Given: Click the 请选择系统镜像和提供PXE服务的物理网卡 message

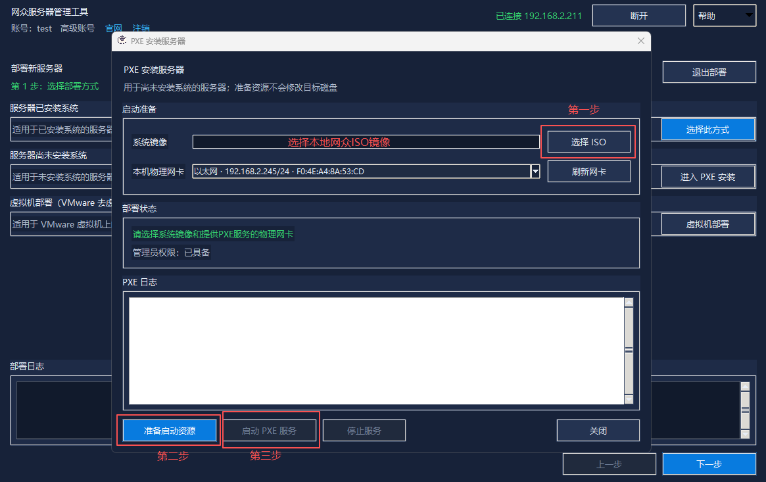Looking at the screenshot, I should click(213, 234).
